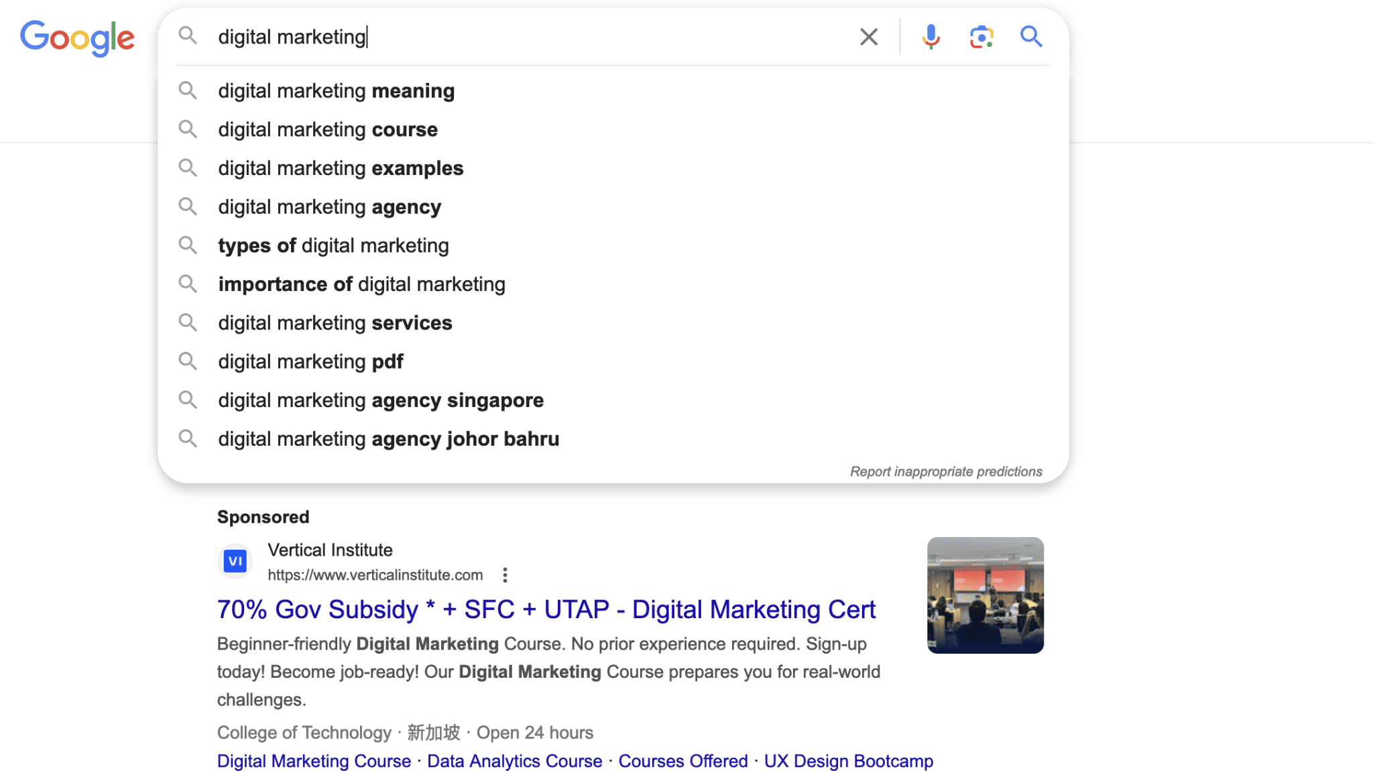Screen dimensions: 1373x771
Task: Click the magnifier icon beside 'digital marketing meaning'
Action: (188, 91)
